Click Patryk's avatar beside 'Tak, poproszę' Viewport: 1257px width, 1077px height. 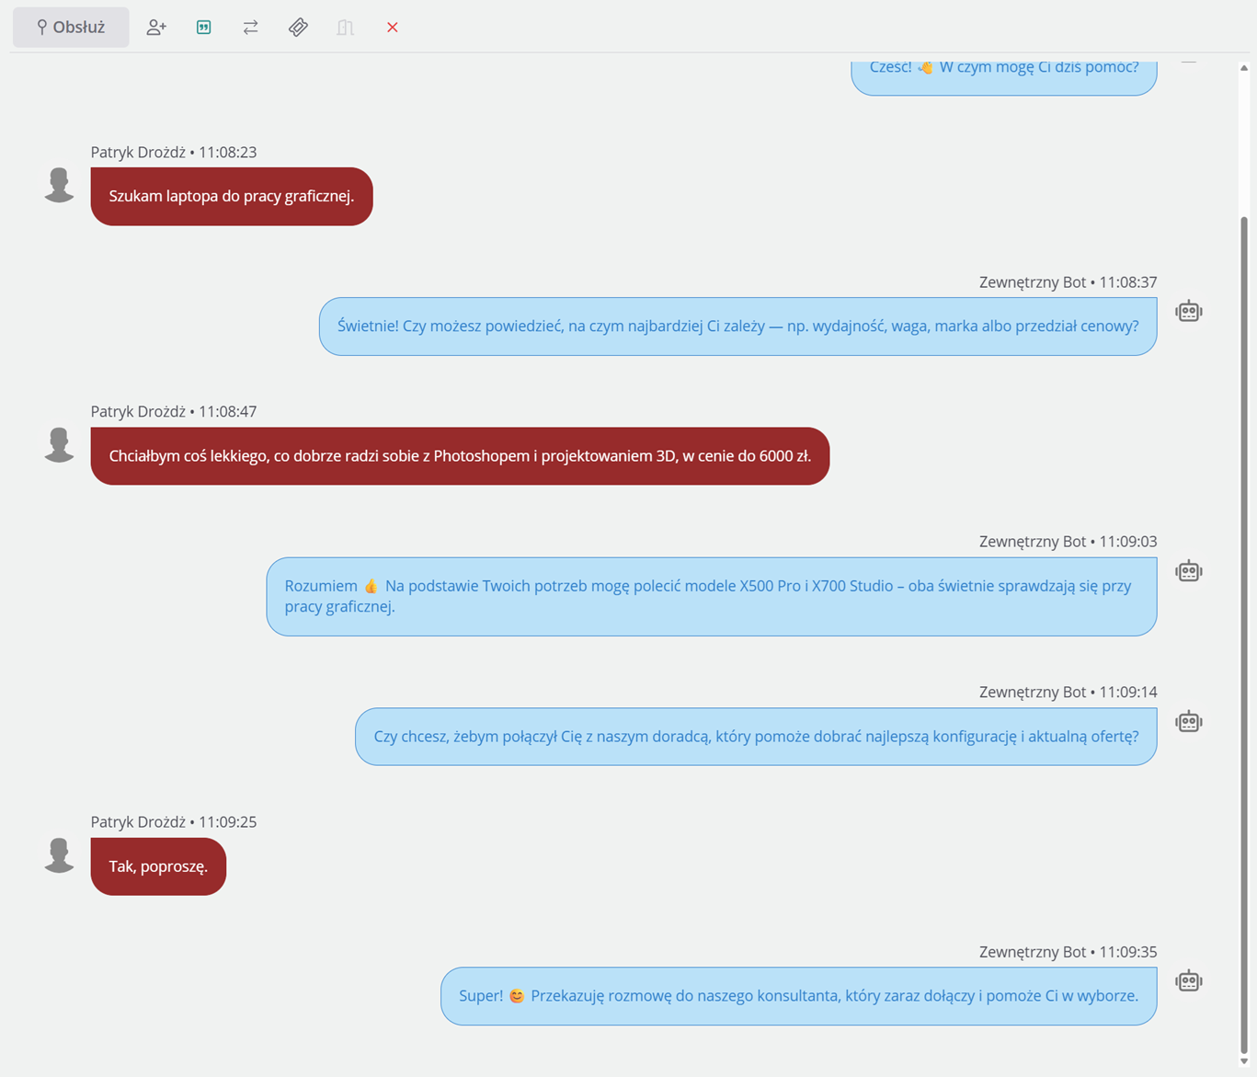[60, 855]
